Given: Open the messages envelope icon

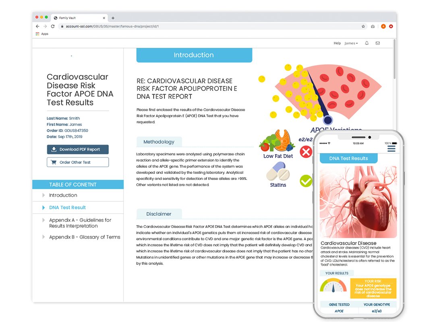Looking at the screenshot, I should point(377,43).
